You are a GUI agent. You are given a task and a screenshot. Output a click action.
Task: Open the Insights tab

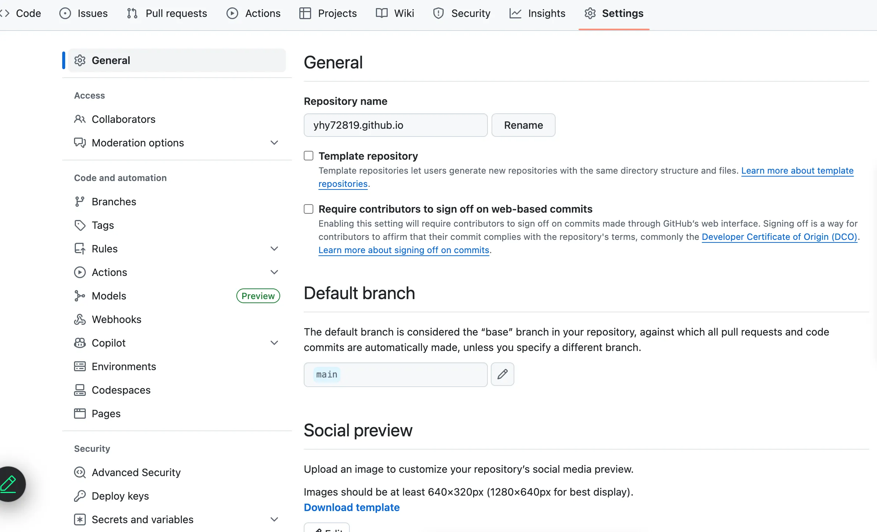click(538, 13)
